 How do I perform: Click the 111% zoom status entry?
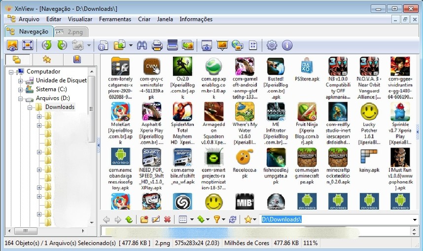click(x=311, y=243)
